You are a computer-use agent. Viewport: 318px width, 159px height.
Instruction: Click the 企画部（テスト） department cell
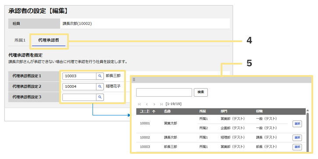[232, 128]
